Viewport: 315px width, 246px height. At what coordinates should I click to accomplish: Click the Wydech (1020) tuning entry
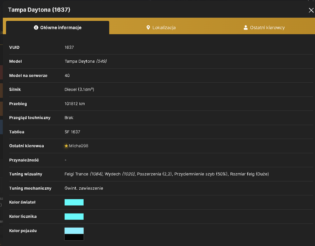point(120,174)
